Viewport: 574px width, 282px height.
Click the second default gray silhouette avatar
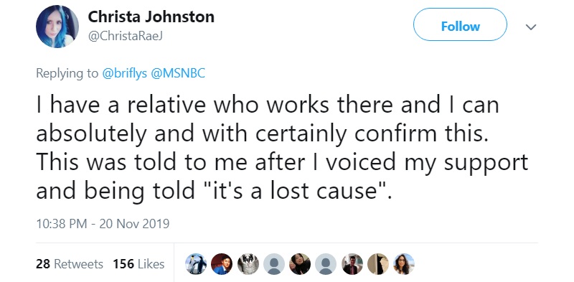[326, 263]
